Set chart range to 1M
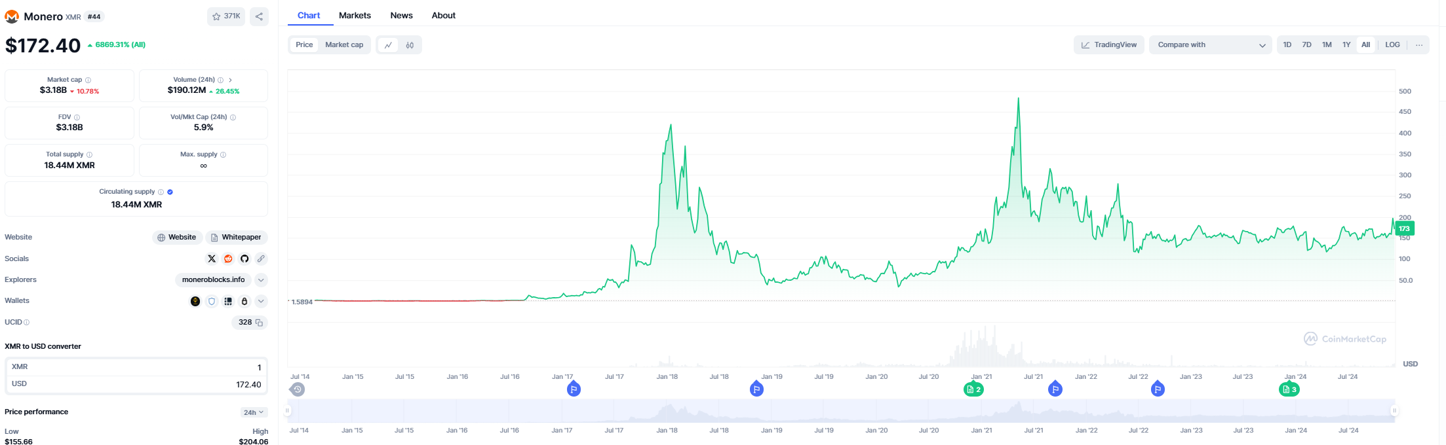The width and height of the screenshot is (1446, 445). tap(1327, 45)
